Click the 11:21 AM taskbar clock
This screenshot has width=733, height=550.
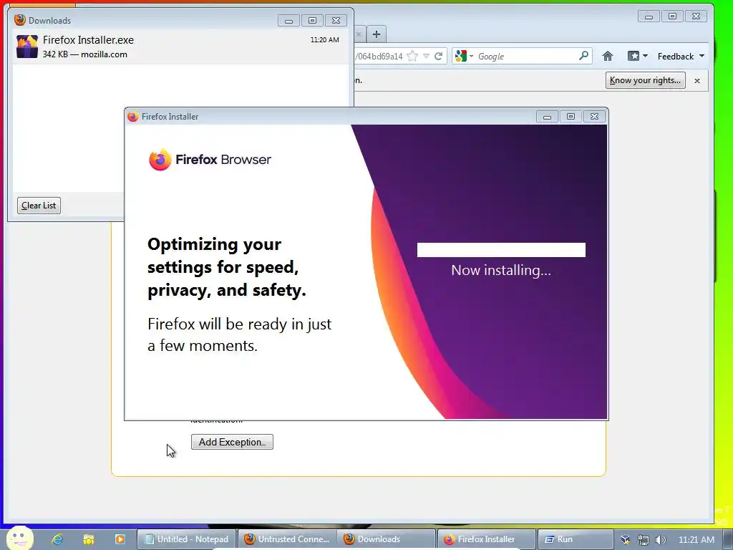pos(696,540)
